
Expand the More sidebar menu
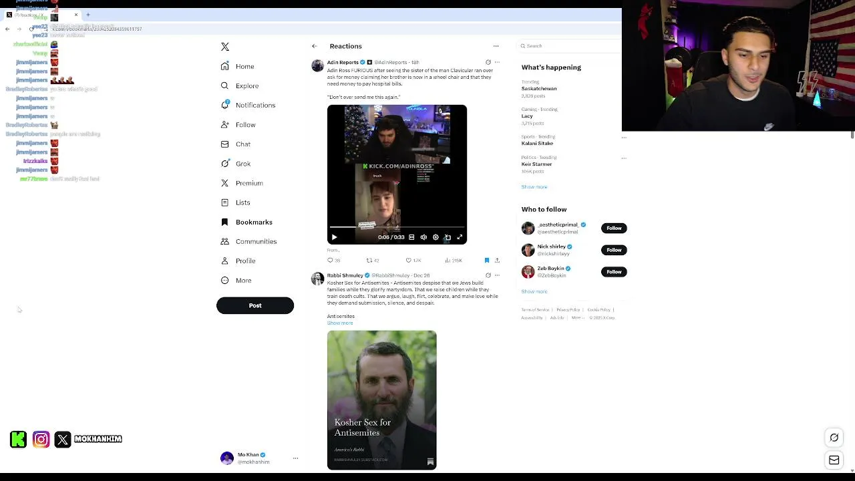(236, 280)
